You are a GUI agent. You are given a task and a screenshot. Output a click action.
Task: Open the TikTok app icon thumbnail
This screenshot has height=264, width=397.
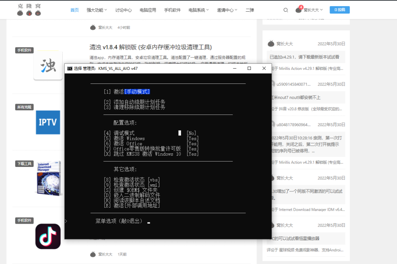click(48, 236)
